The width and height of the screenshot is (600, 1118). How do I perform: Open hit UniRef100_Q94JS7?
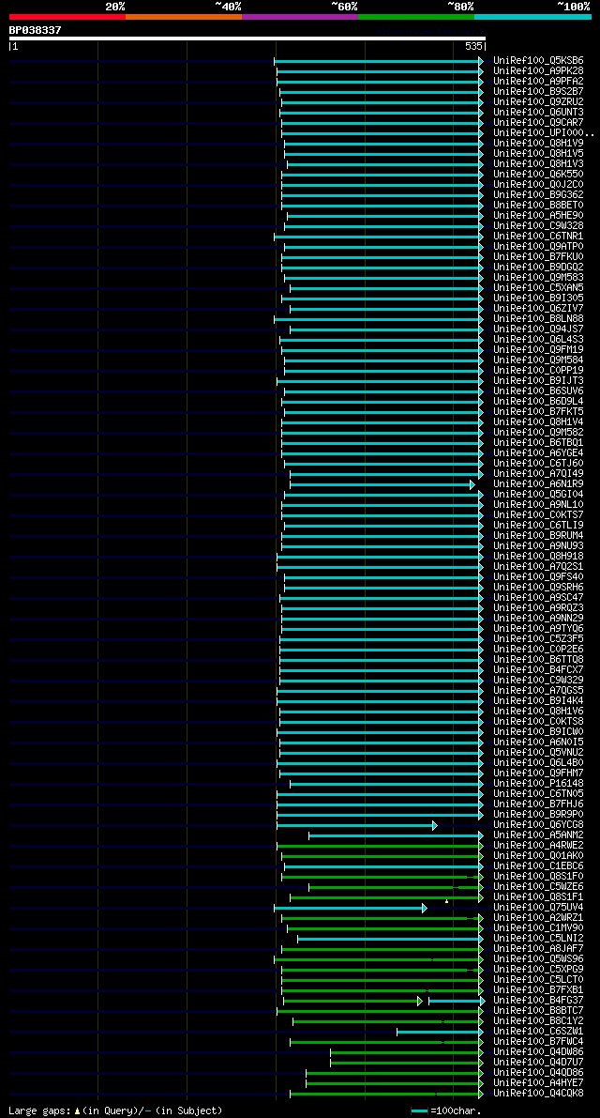[538, 329]
